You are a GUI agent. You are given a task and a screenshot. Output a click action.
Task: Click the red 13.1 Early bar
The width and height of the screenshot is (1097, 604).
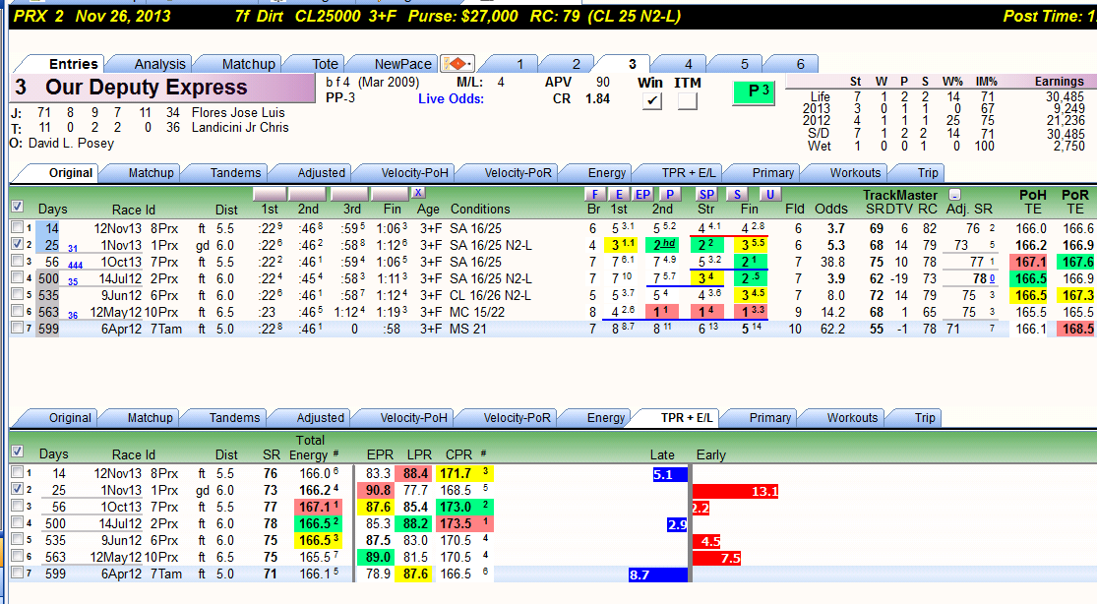(736, 491)
